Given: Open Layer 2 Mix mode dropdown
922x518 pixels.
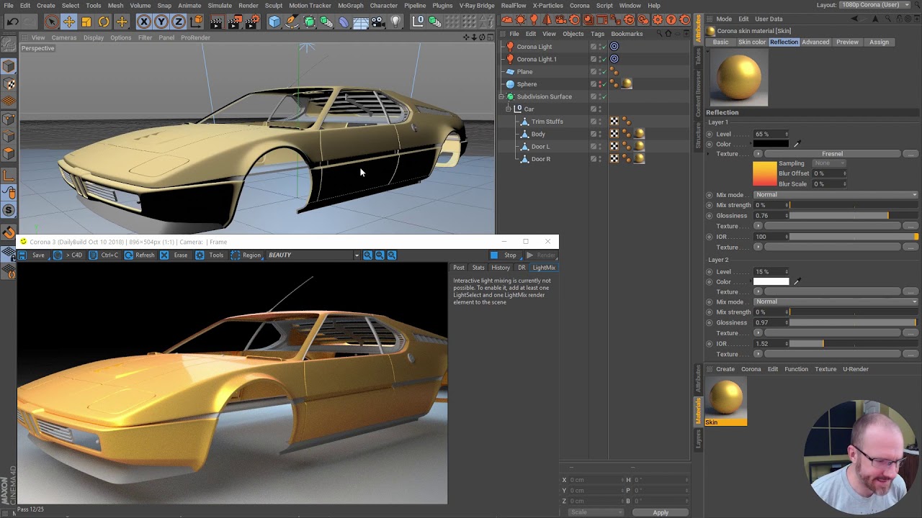Looking at the screenshot, I should click(x=836, y=302).
